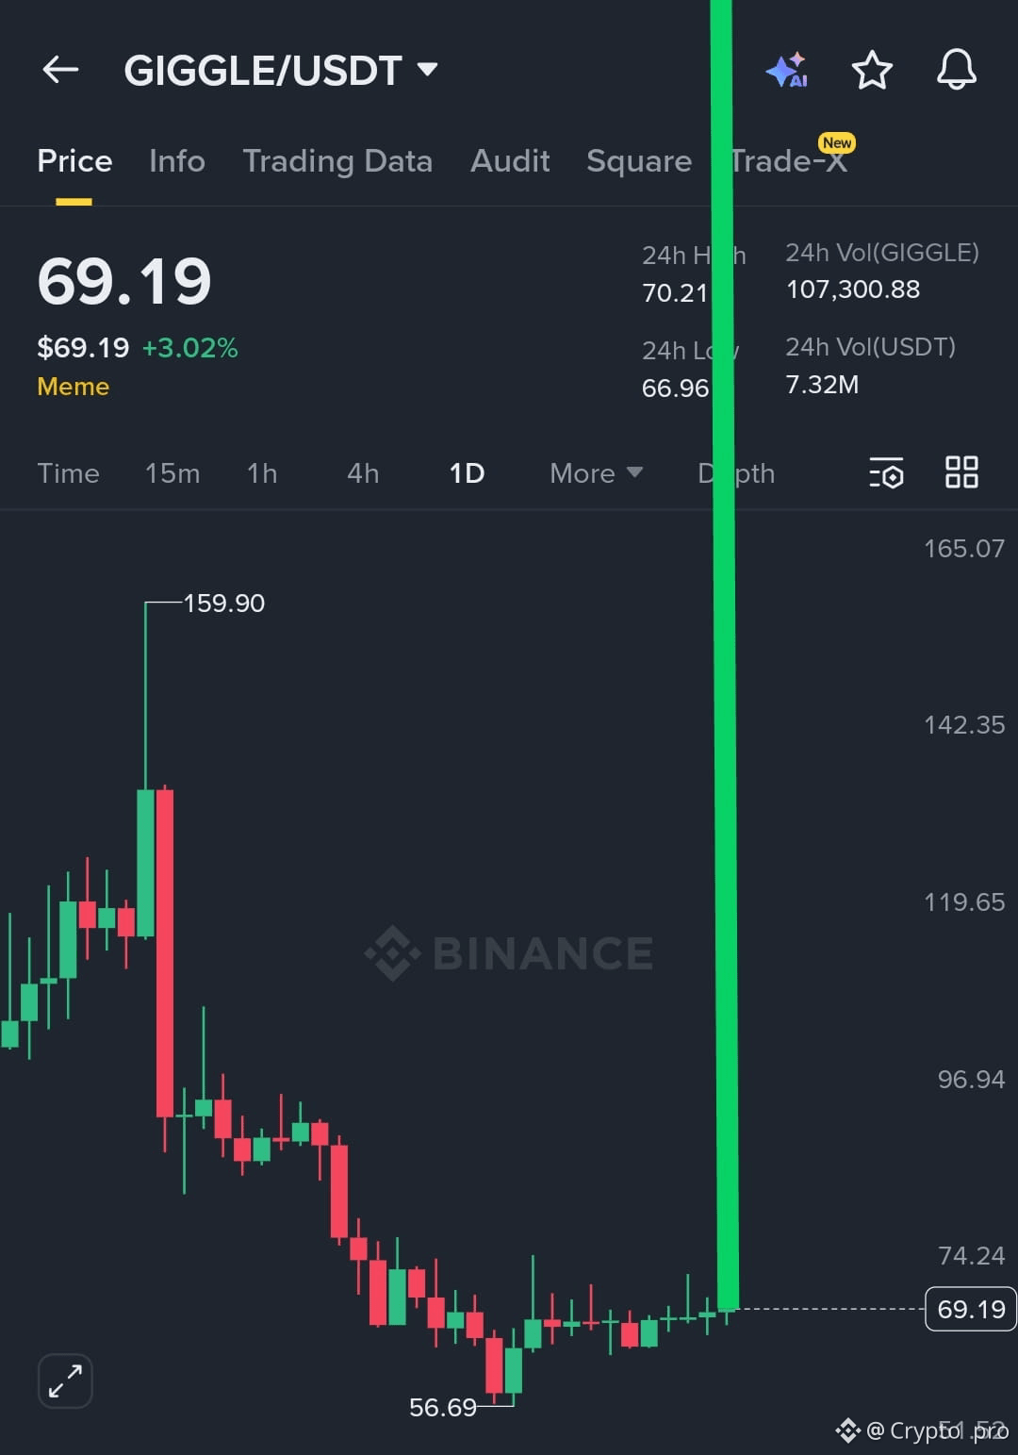Screen dimensions: 1018x1455
Task: Open price alerts via the bell icon
Action: pos(957,69)
